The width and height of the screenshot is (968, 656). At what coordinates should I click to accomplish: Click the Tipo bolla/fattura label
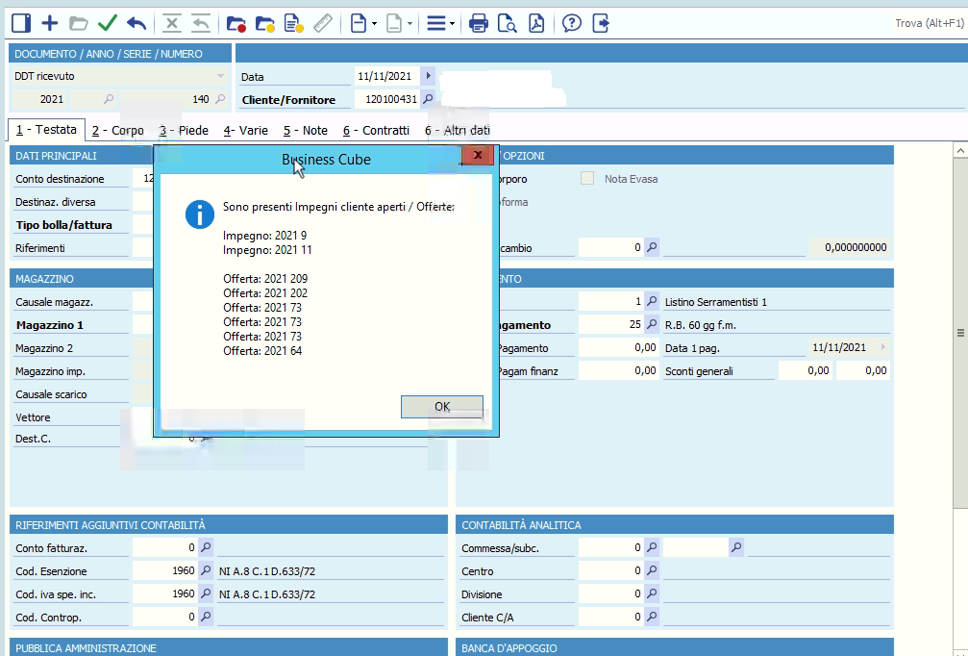(64, 225)
